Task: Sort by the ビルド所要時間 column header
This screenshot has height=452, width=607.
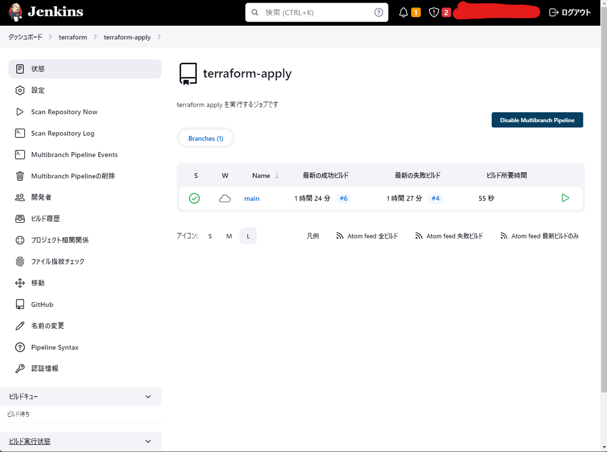Action: click(507, 175)
